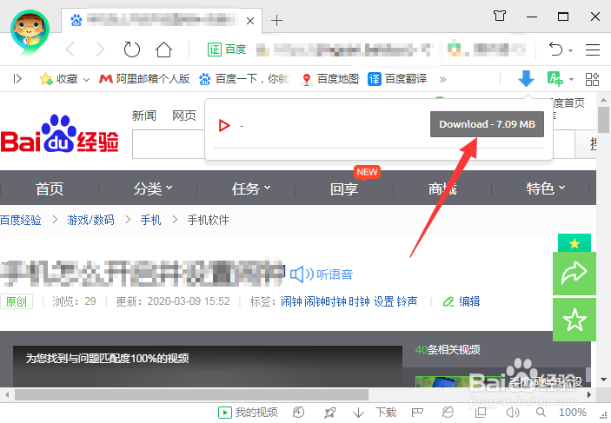The width and height of the screenshot is (611, 423).
Task: Open the 回享 navigation tab
Action: pos(344,188)
